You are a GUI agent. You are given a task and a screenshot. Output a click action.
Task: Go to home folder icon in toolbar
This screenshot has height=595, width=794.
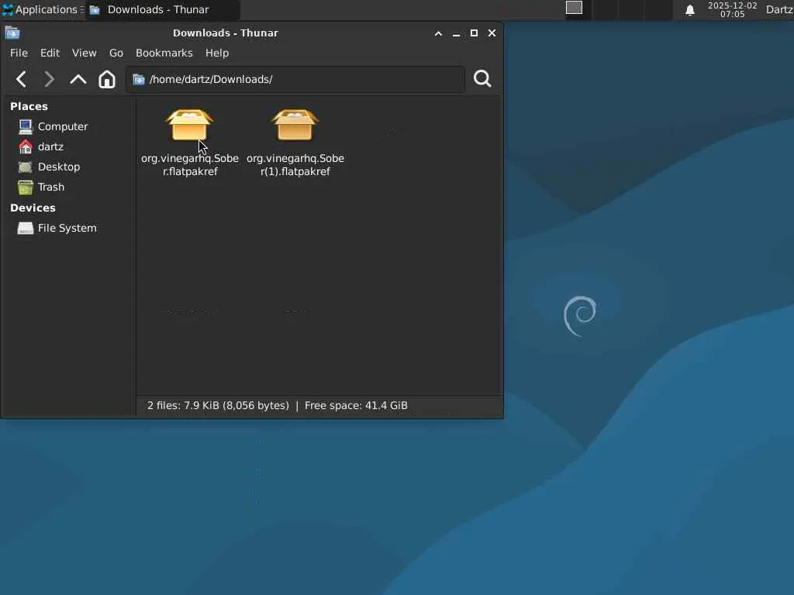point(107,80)
